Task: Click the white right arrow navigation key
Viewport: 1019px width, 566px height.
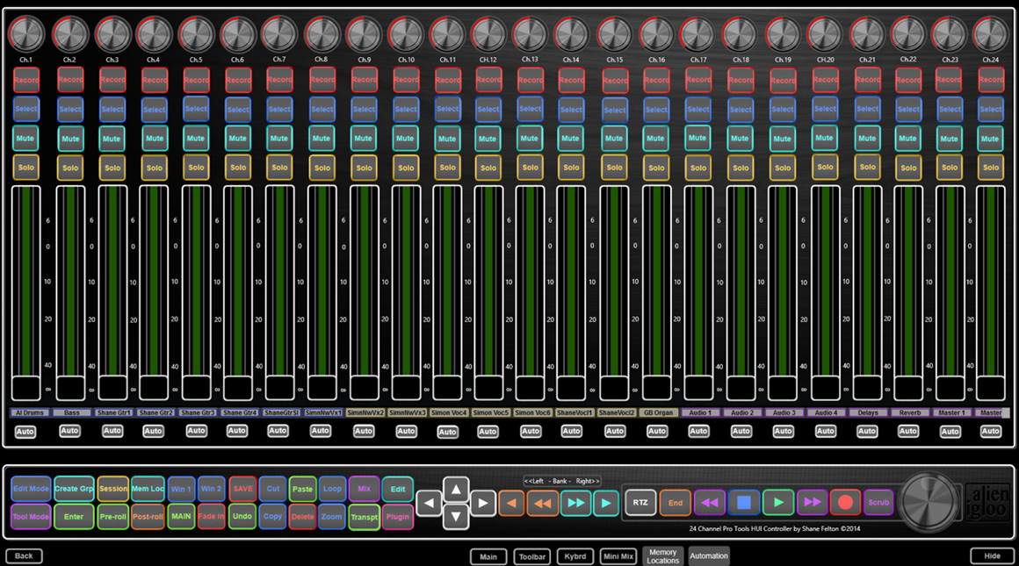Action: point(483,503)
